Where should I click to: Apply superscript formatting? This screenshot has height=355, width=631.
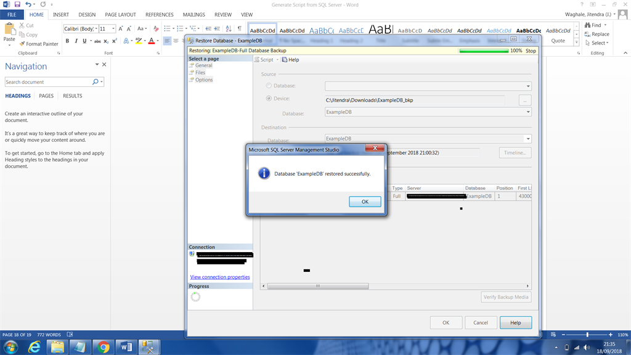coord(114,41)
